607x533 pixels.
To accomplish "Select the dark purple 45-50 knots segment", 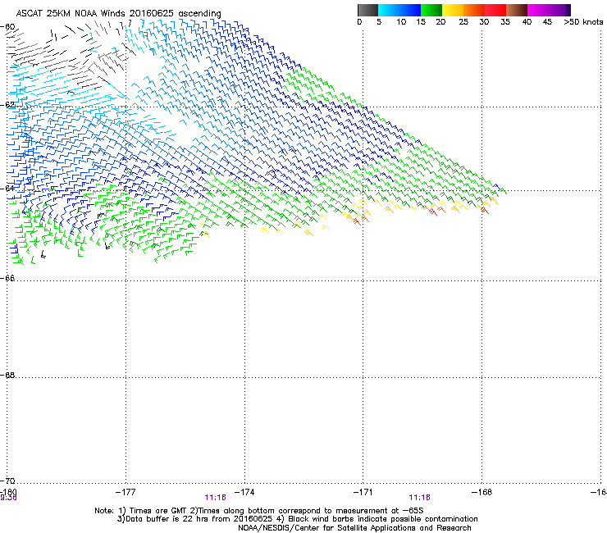I will tap(559, 10).
